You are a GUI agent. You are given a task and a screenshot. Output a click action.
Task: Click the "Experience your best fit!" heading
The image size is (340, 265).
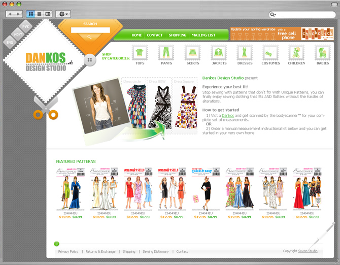(225, 87)
